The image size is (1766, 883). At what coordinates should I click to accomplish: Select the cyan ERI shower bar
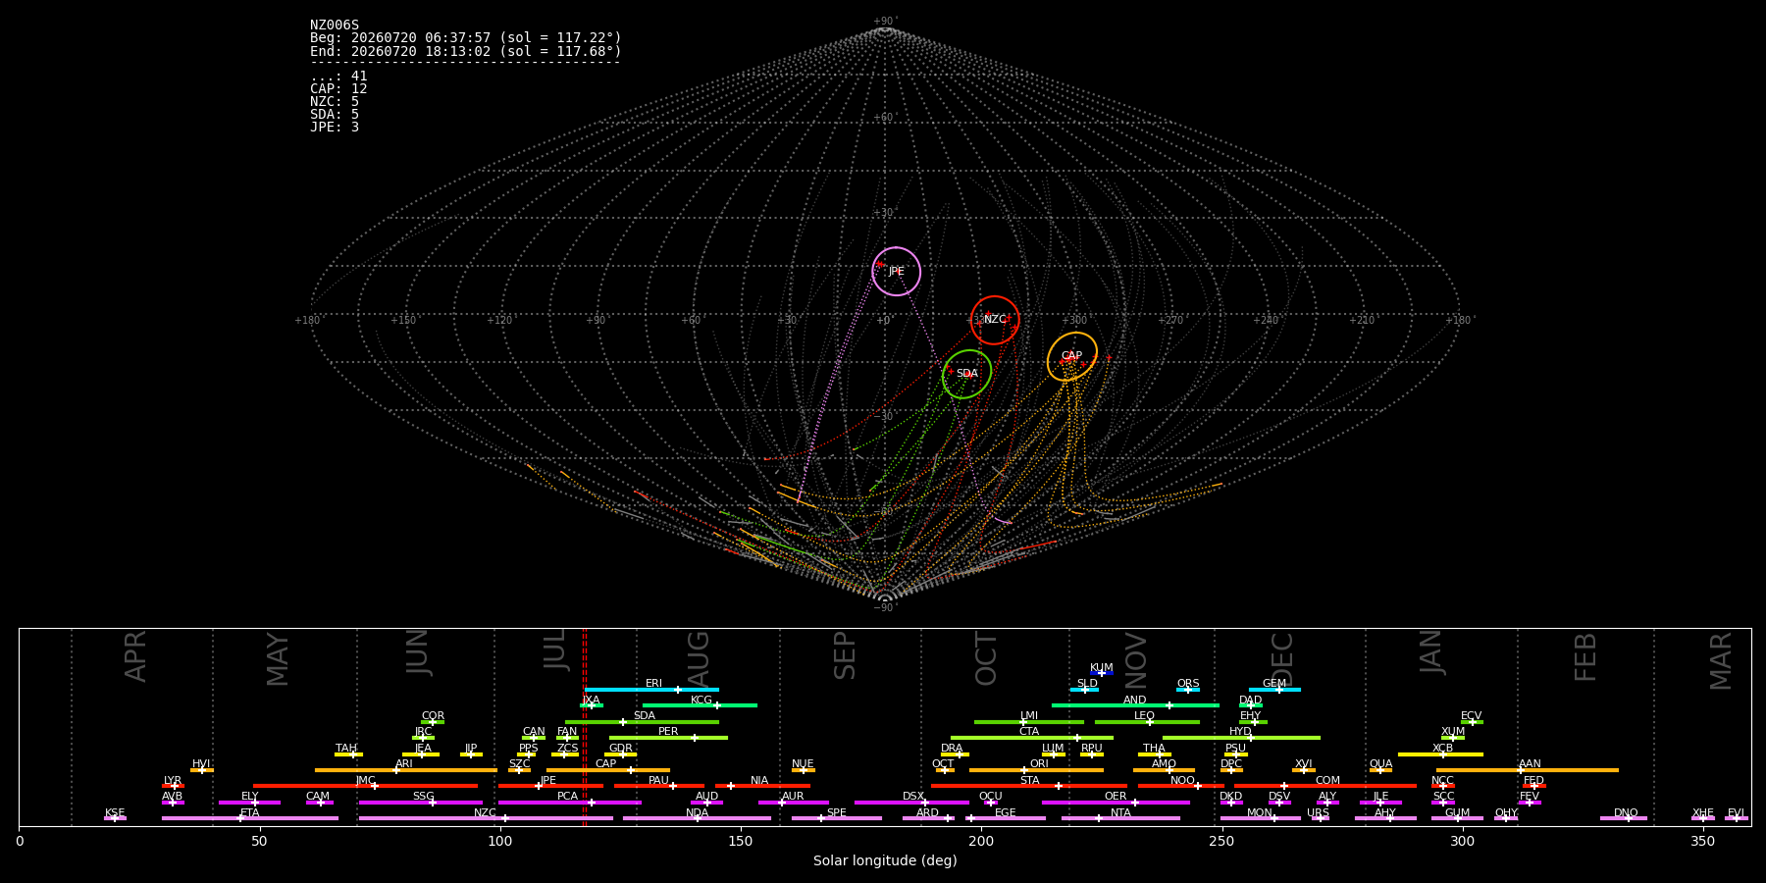651,690
